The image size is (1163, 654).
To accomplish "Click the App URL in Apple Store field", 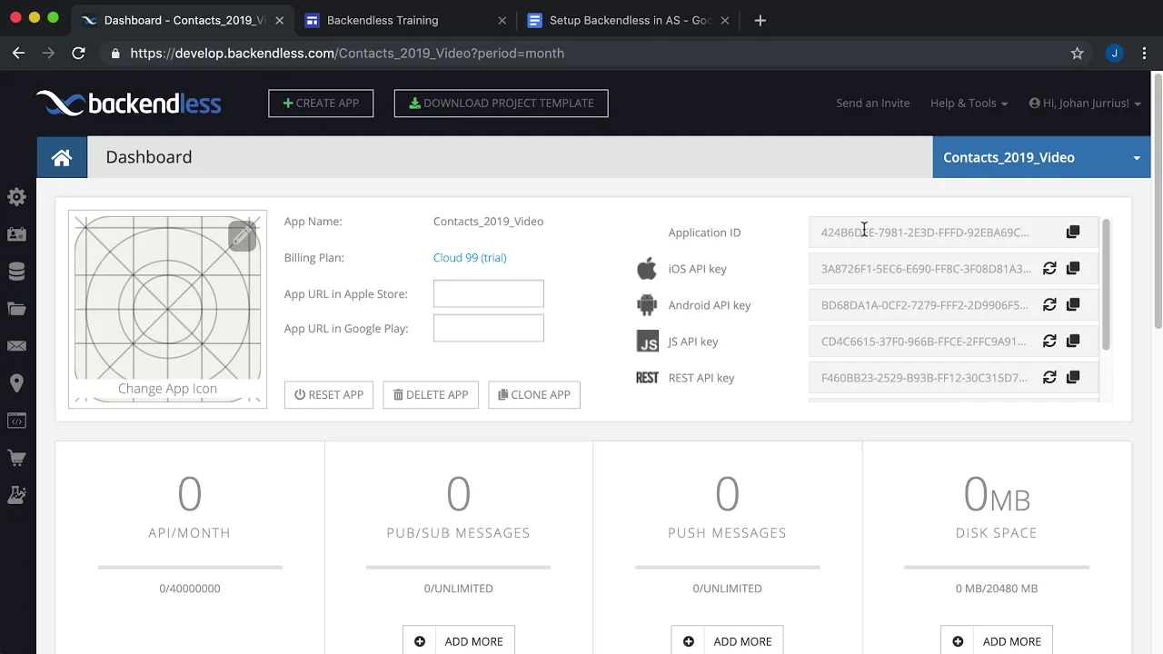I will tap(489, 293).
